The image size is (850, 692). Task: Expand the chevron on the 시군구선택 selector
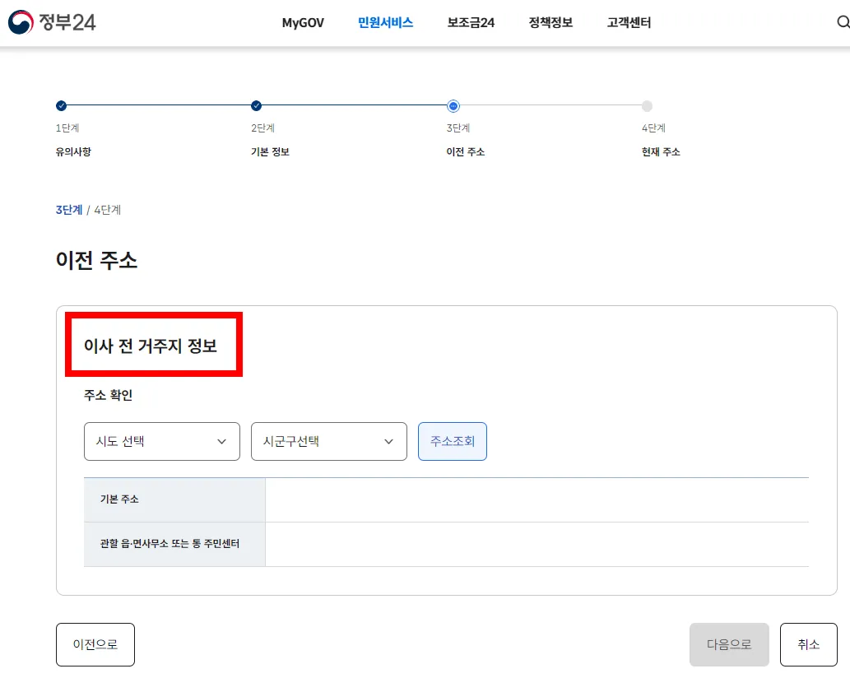coord(388,441)
